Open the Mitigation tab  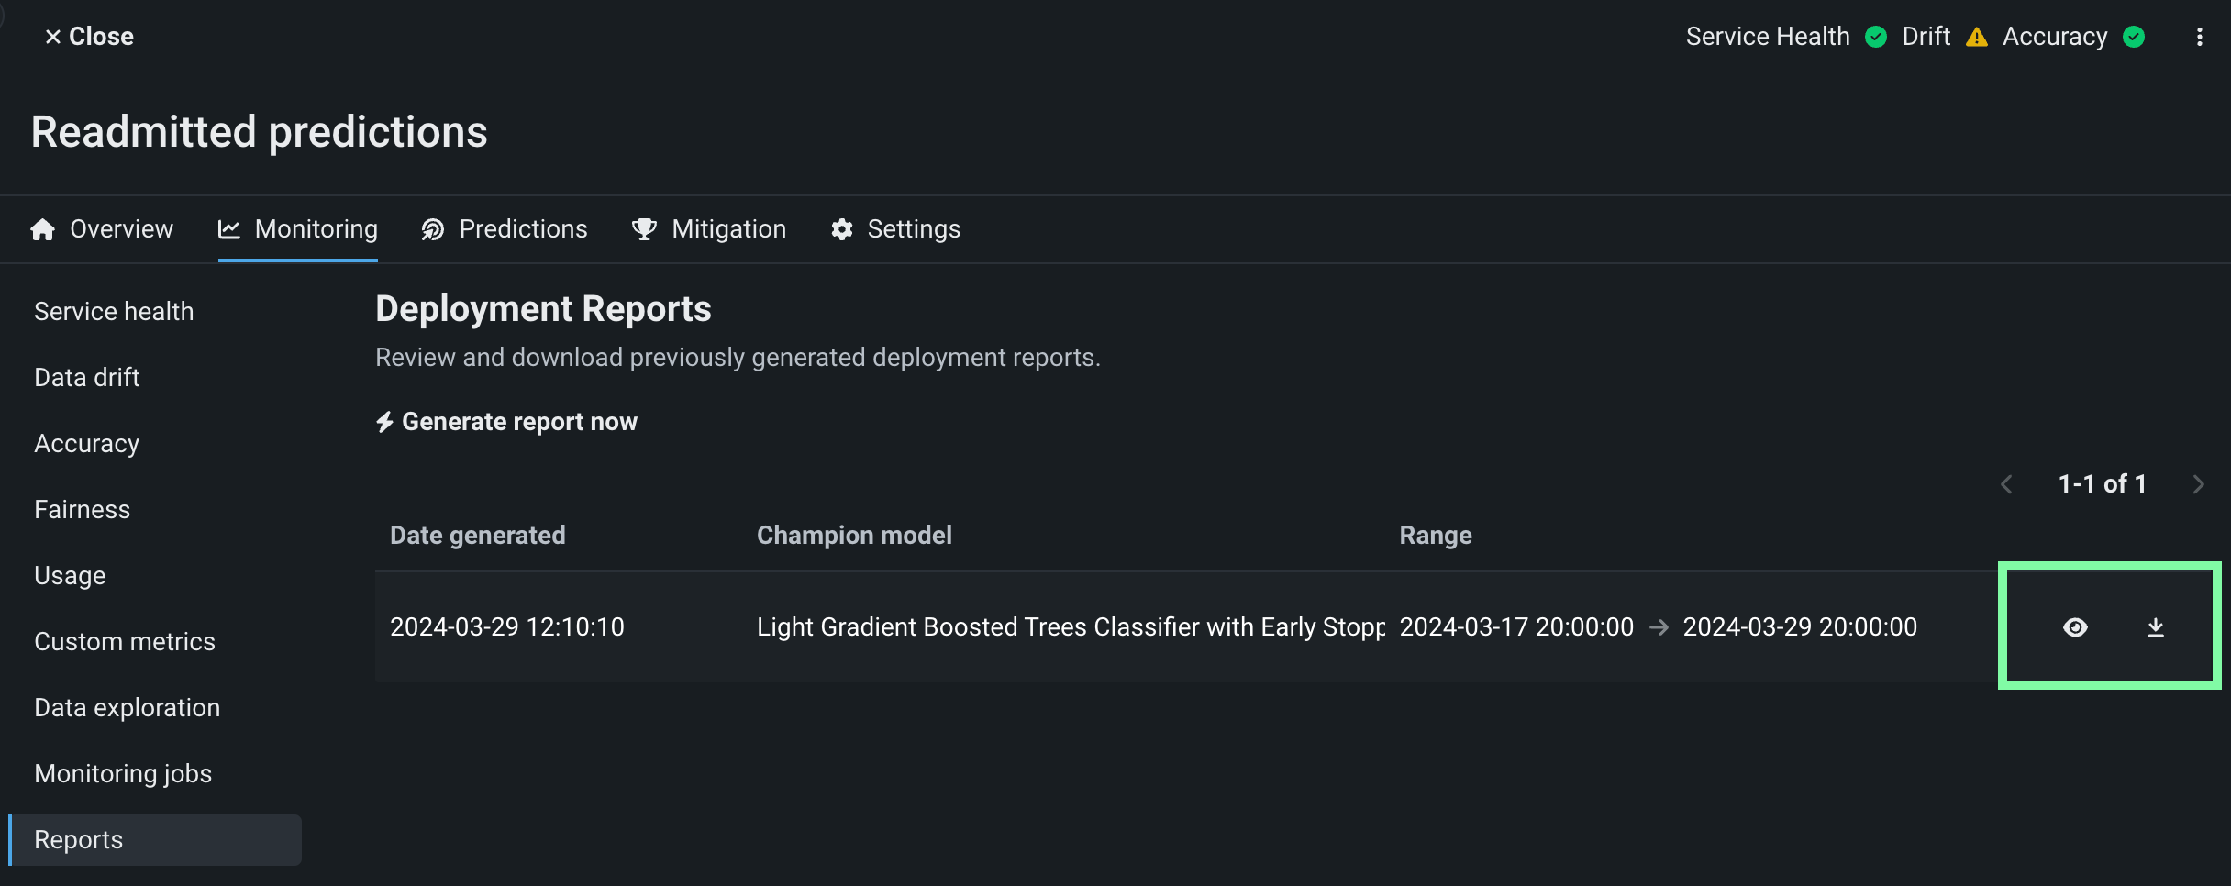click(x=709, y=229)
